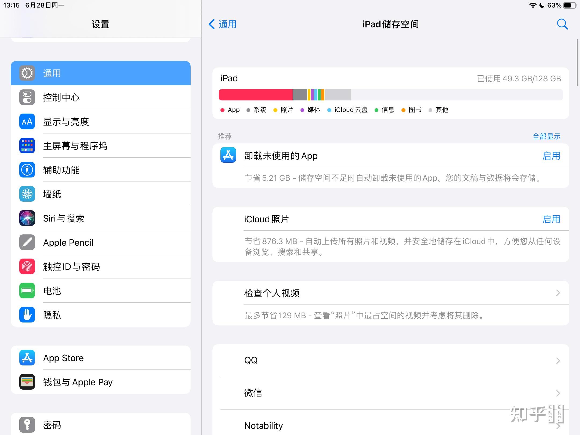The width and height of the screenshot is (580, 435).
Task: Select 辅助功能 in settings sidebar
Action: [101, 170]
